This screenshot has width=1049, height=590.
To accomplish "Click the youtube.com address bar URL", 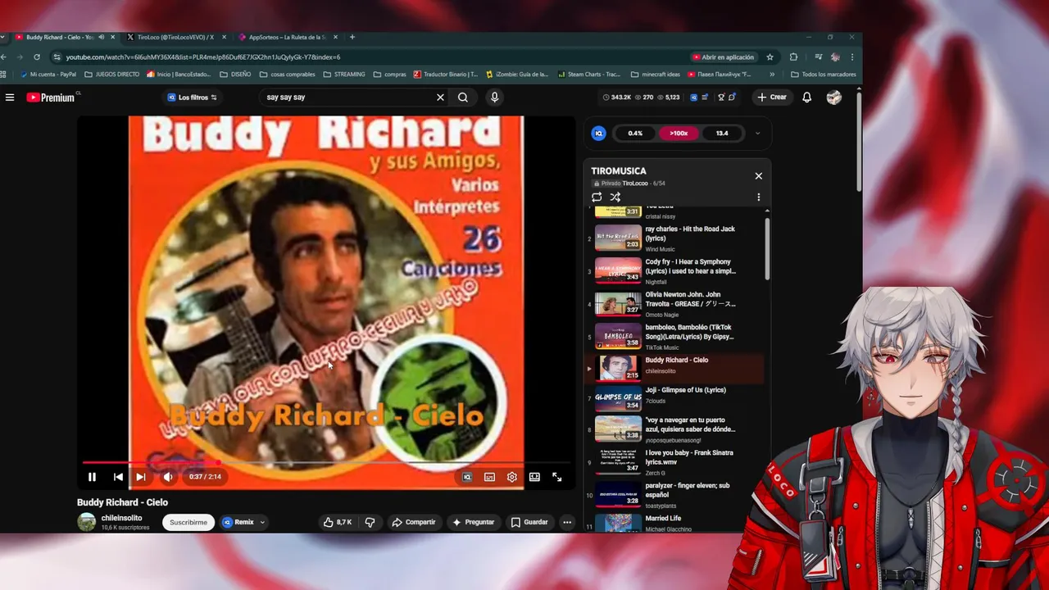I will pos(203,57).
